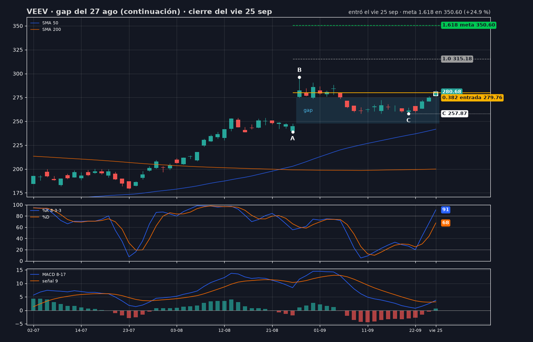The height and width of the screenshot is (342, 533).
Task: Click the 200 price axis tick
Action: (x=18, y=169)
